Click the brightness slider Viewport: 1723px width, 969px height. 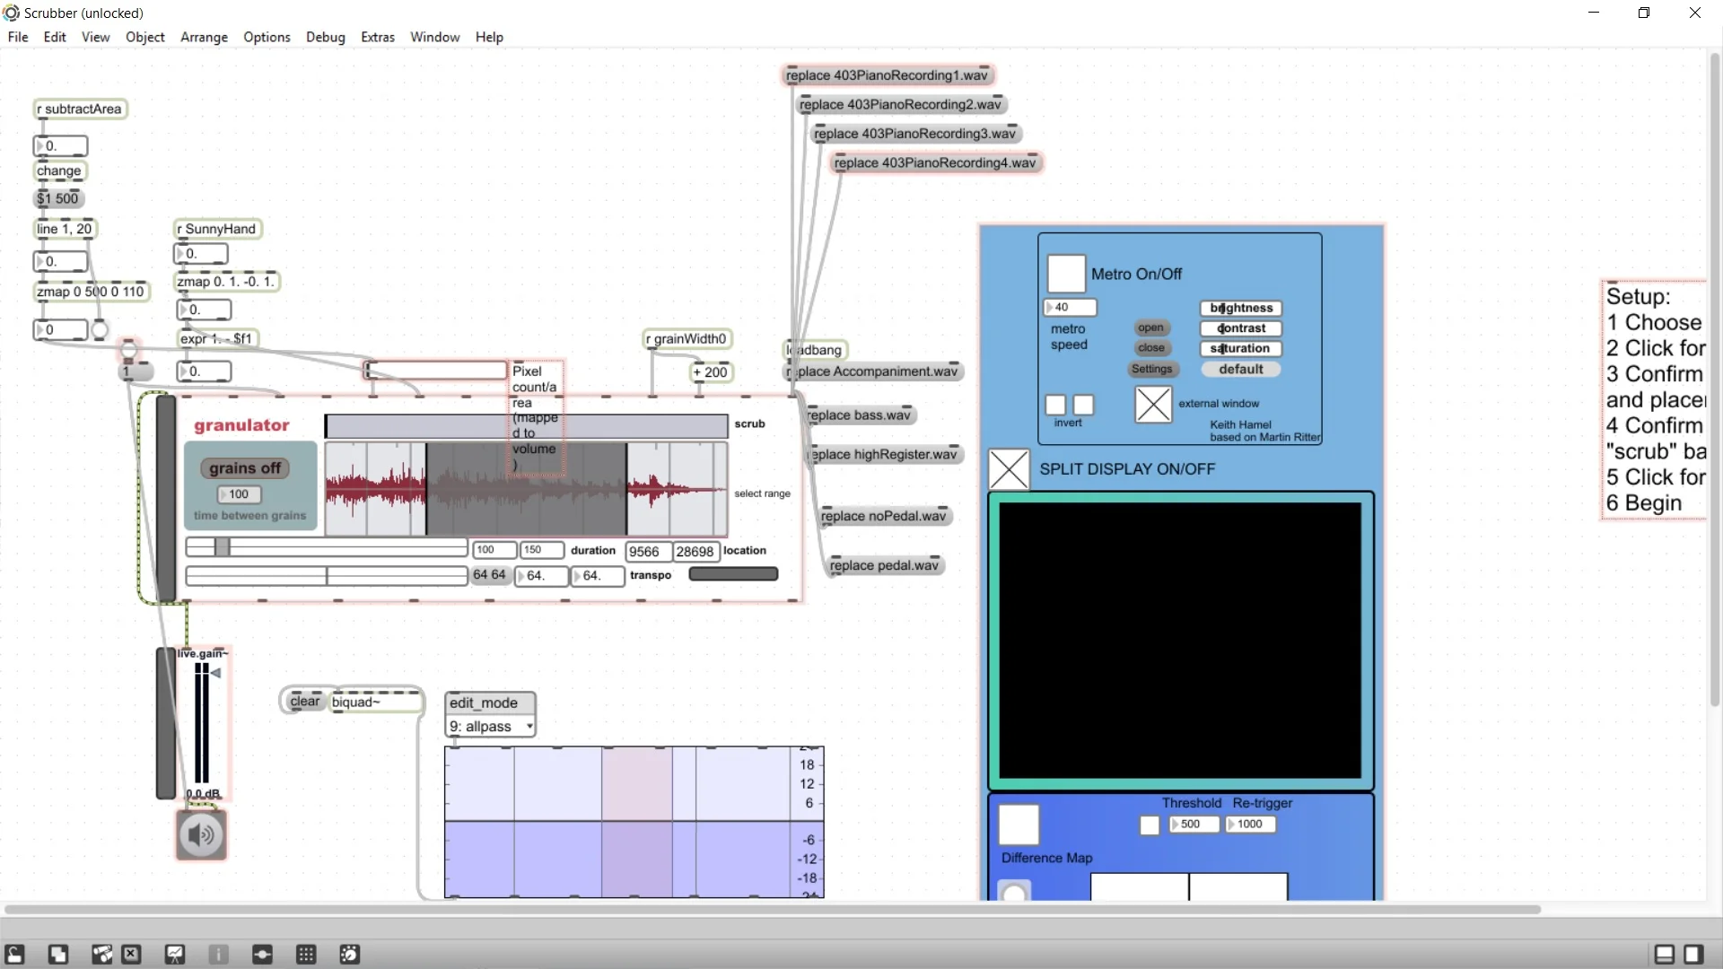1241,308
